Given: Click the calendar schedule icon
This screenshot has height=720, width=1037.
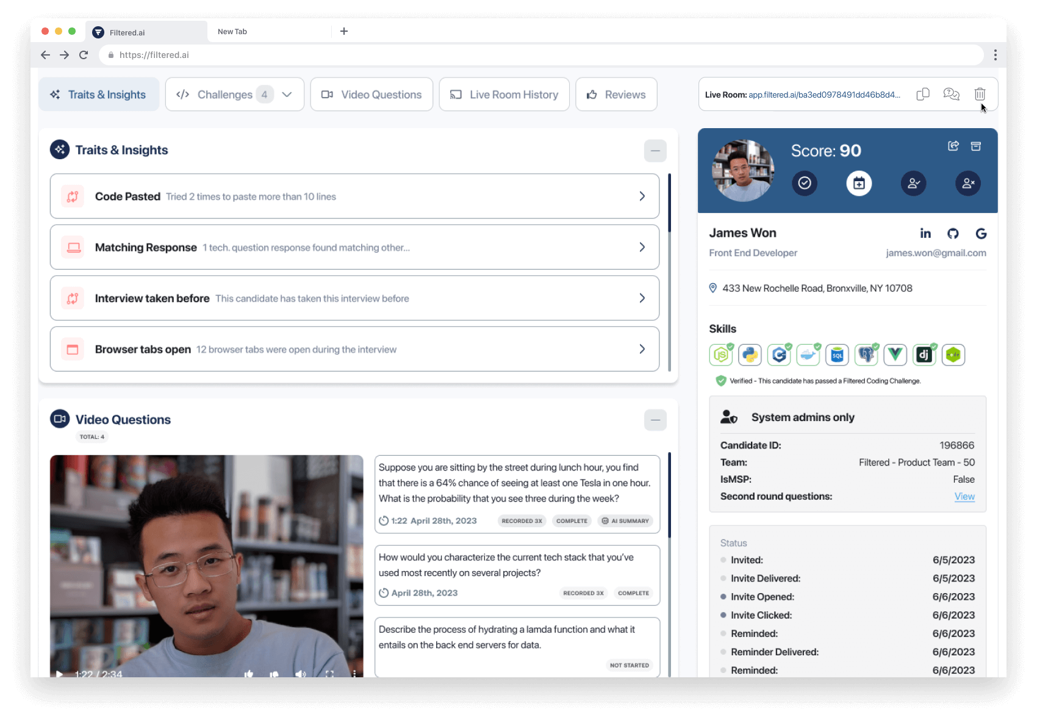Looking at the screenshot, I should 859,183.
